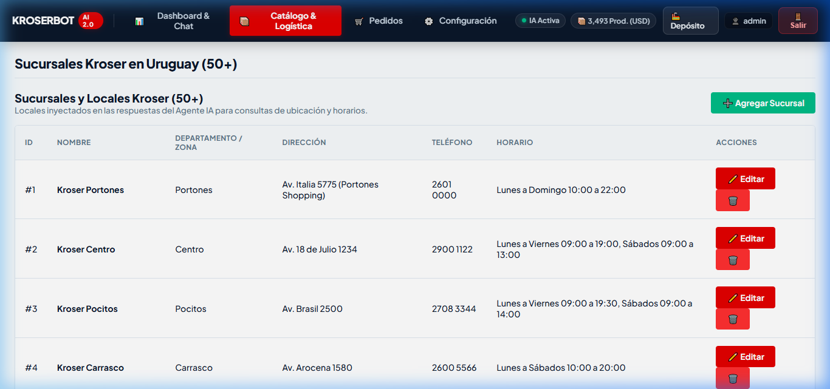Select the Kroser Portones name cell
Image resolution: width=830 pixels, height=389 pixels.
pyautogui.click(x=91, y=190)
